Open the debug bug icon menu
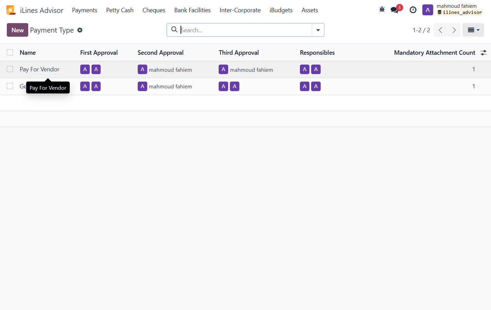 click(x=382, y=10)
